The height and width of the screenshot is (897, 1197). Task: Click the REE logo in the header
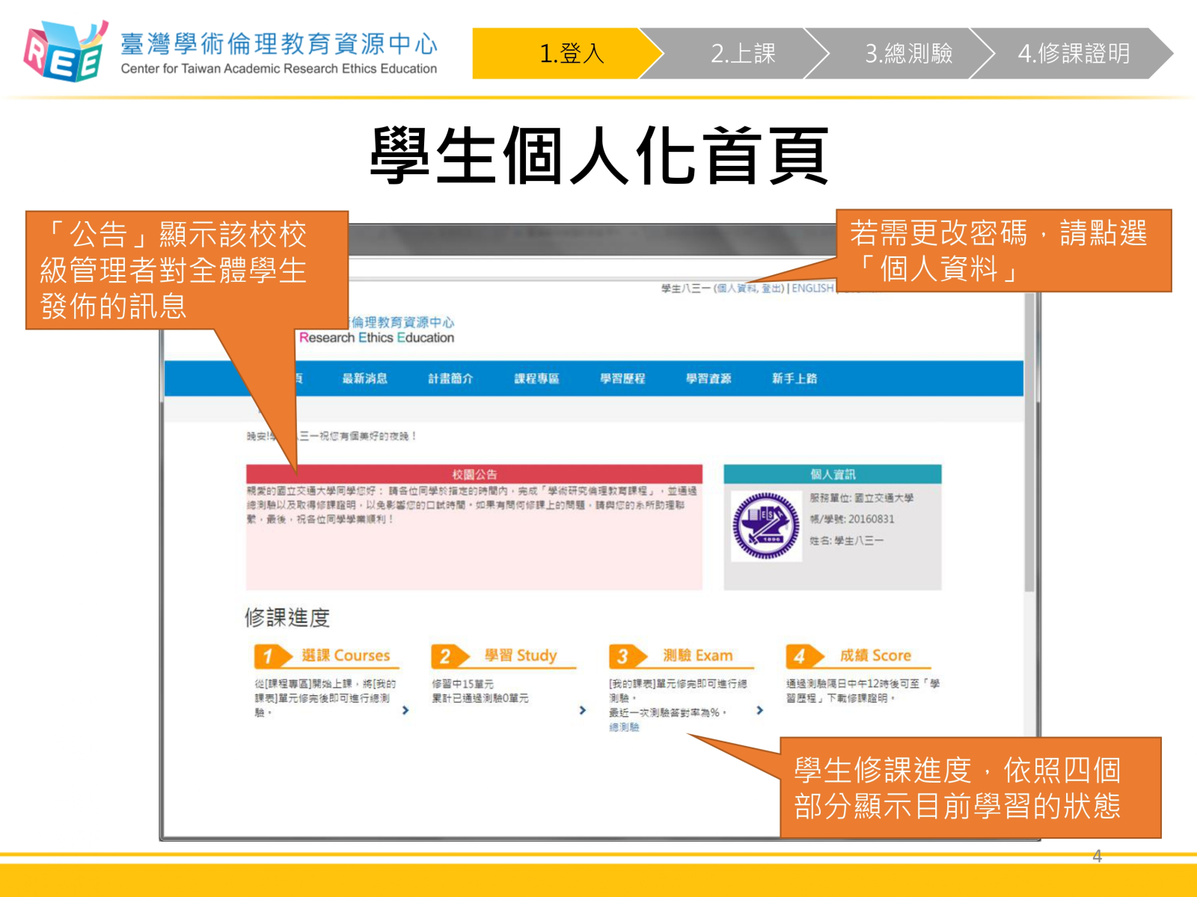tap(64, 52)
